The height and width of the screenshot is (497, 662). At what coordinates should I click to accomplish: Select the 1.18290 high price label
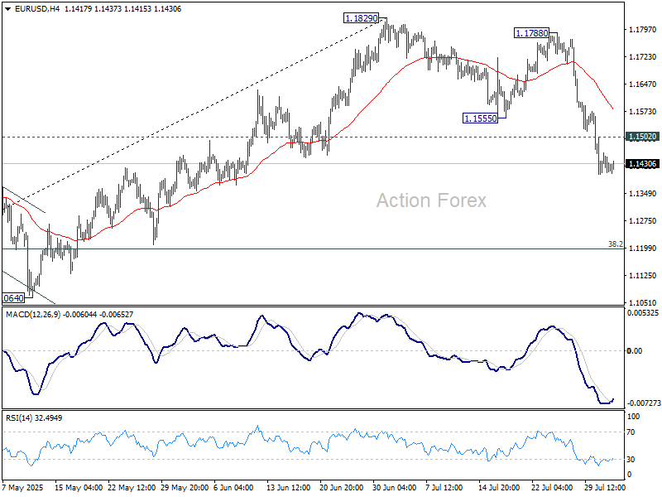pos(362,18)
